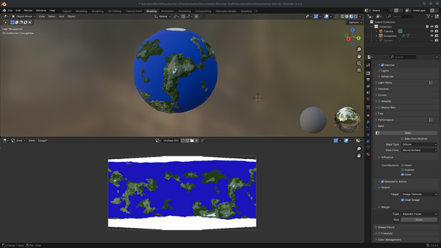The image size is (441, 248).
Task: Open Margin Type dropdown showing Adjacent Faces
Action: pyautogui.click(x=419, y=214)
